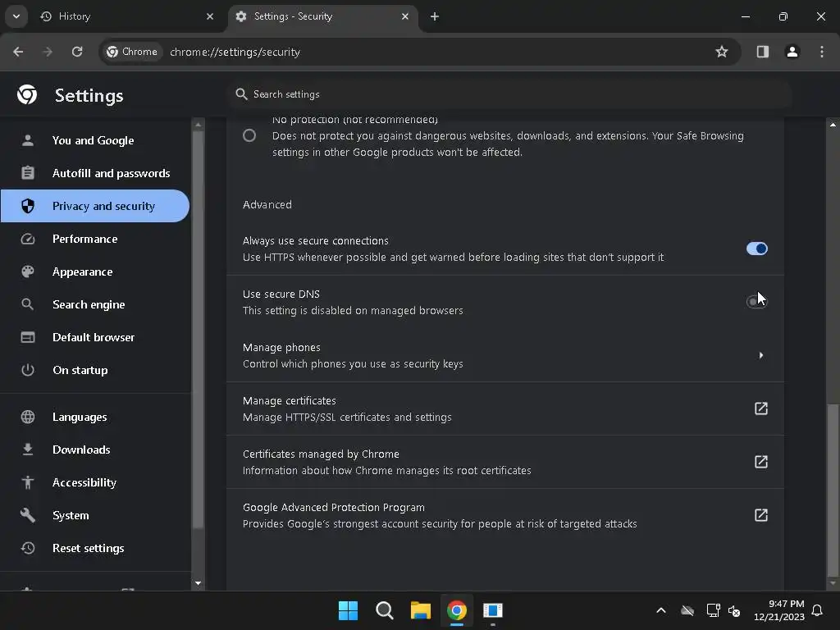Viewport: 840px width, 630px height.
Task: Go to Default browser settings
Action: [95, 337]
